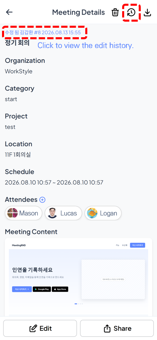Select the Schedule date range text

point(54,183)
